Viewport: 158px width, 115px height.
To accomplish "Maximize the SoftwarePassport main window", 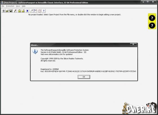I will 148,2.
